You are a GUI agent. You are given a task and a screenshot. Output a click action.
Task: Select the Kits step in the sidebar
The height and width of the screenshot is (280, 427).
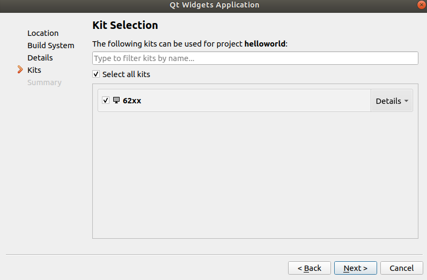coord(34,70)
